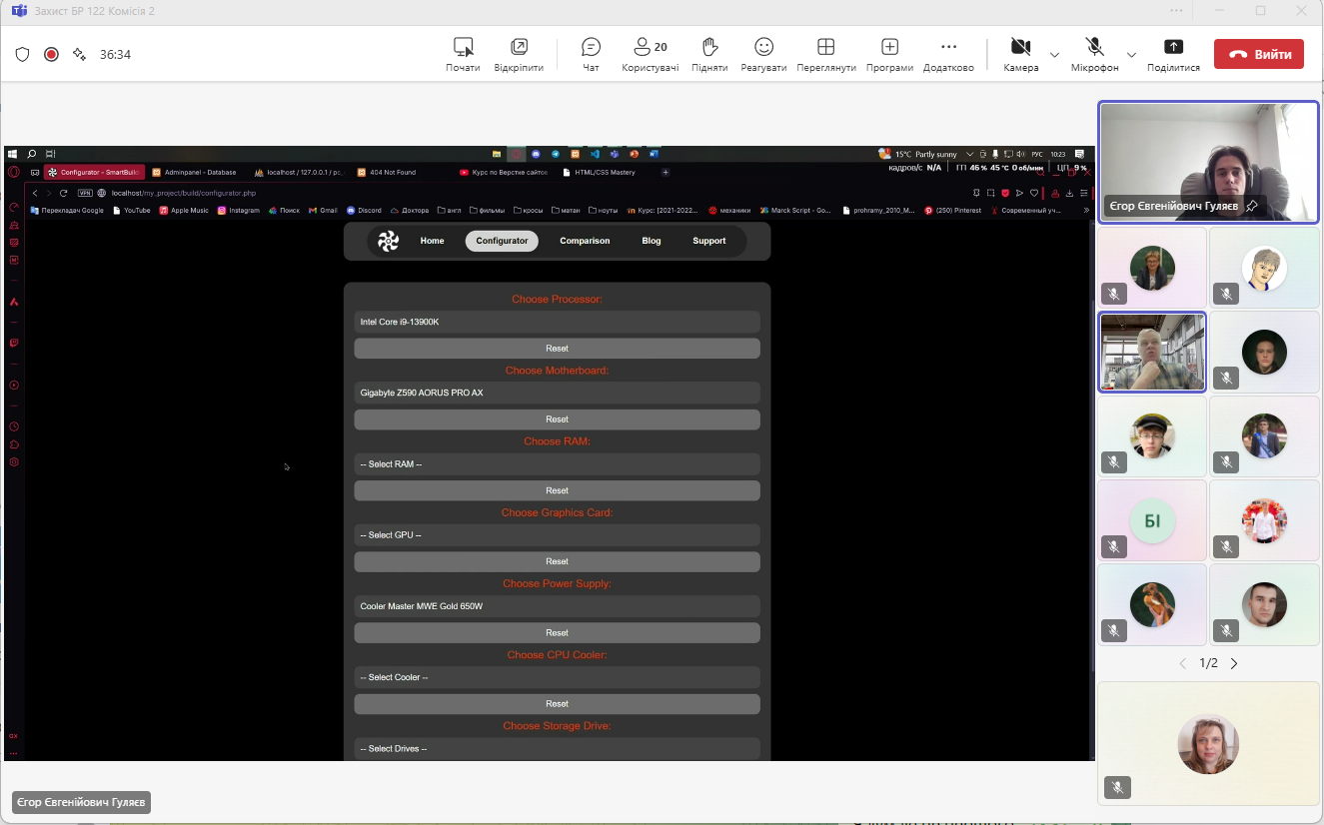The image size is (1324, 825).
Task: Click the shield security icon
Action: (x=22, y=54)
